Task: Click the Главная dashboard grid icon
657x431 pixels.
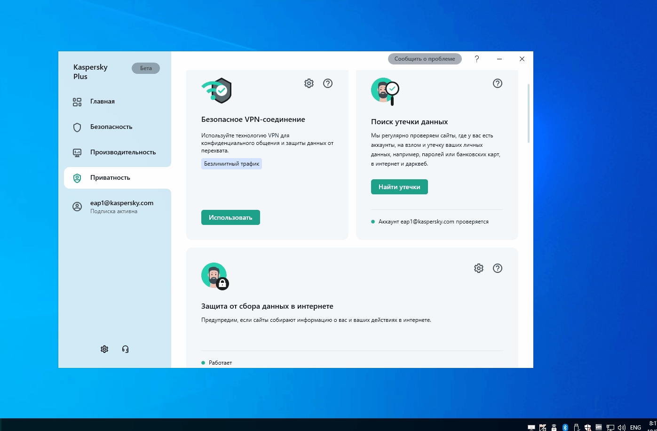Action: pyautogui.click(x=77, y=102)
